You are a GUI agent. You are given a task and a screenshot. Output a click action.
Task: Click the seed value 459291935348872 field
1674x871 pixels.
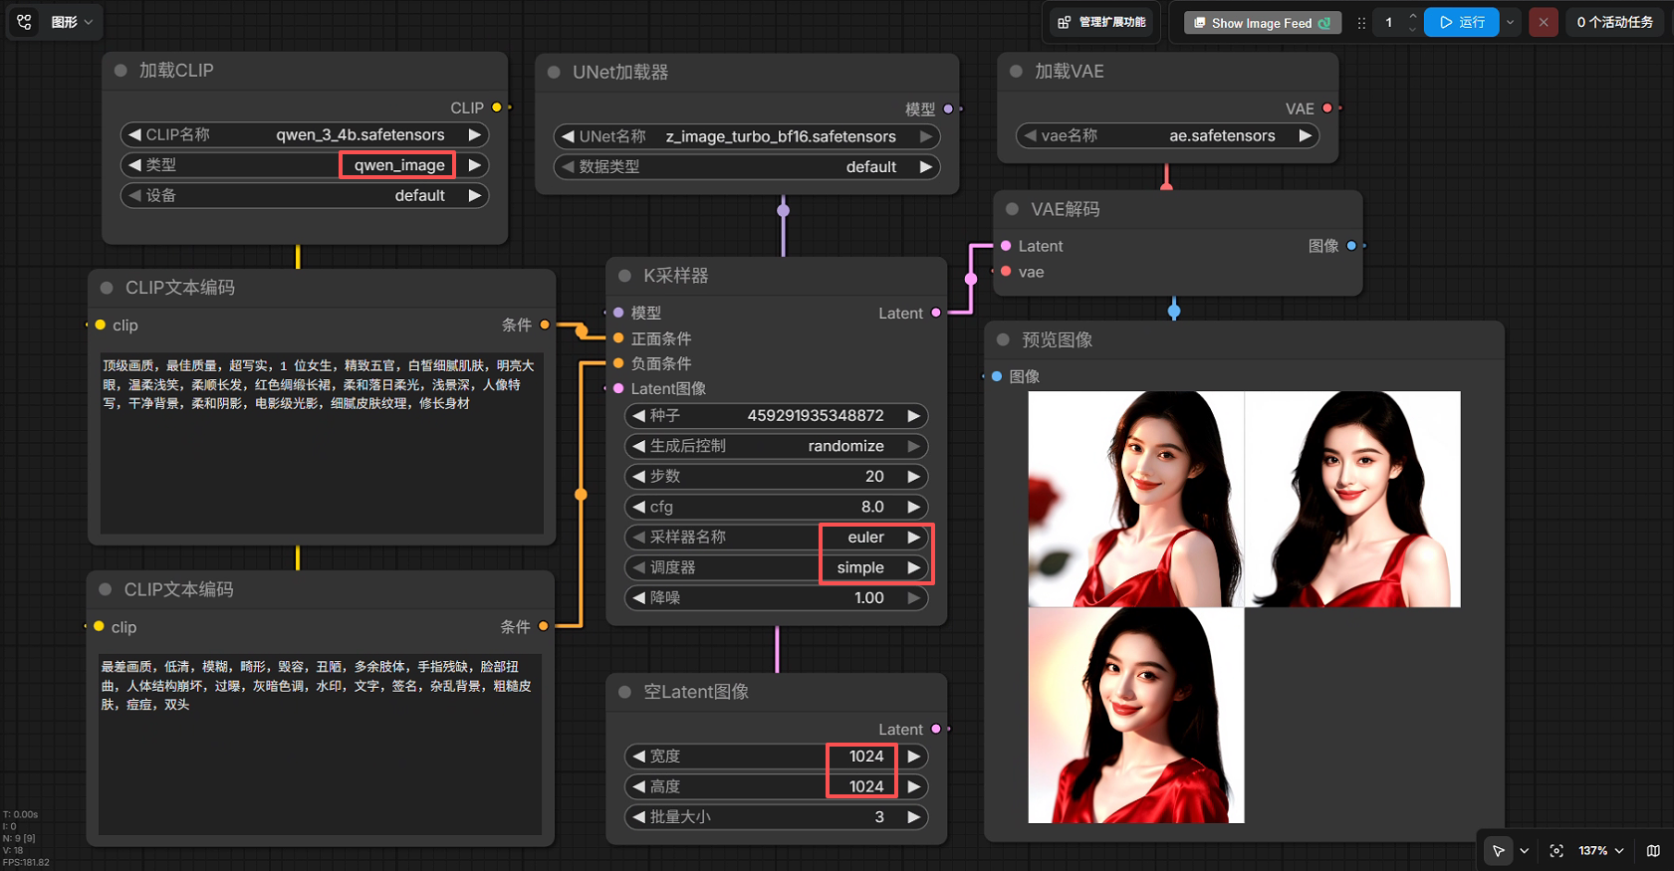776,415
